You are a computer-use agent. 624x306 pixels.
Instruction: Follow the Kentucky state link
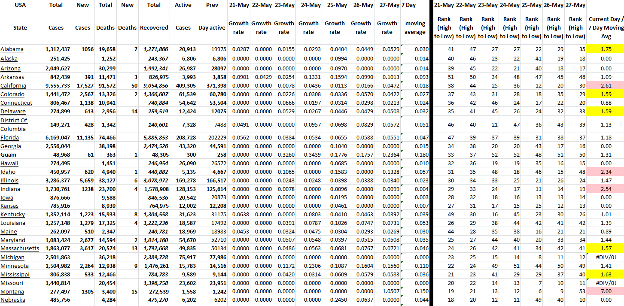[13, 215]
